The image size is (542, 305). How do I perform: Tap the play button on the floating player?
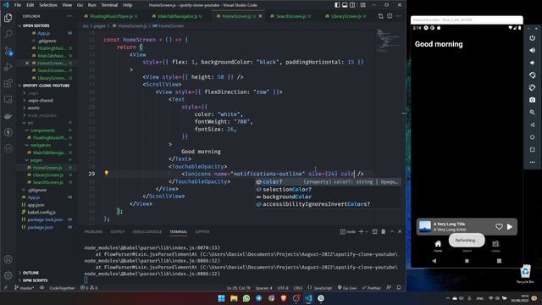pos(510,227)
